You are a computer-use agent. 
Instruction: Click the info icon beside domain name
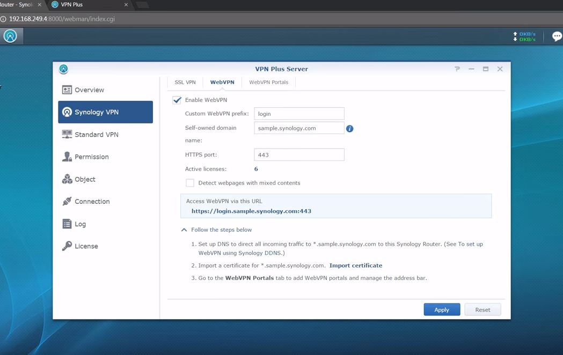[349, 129]
